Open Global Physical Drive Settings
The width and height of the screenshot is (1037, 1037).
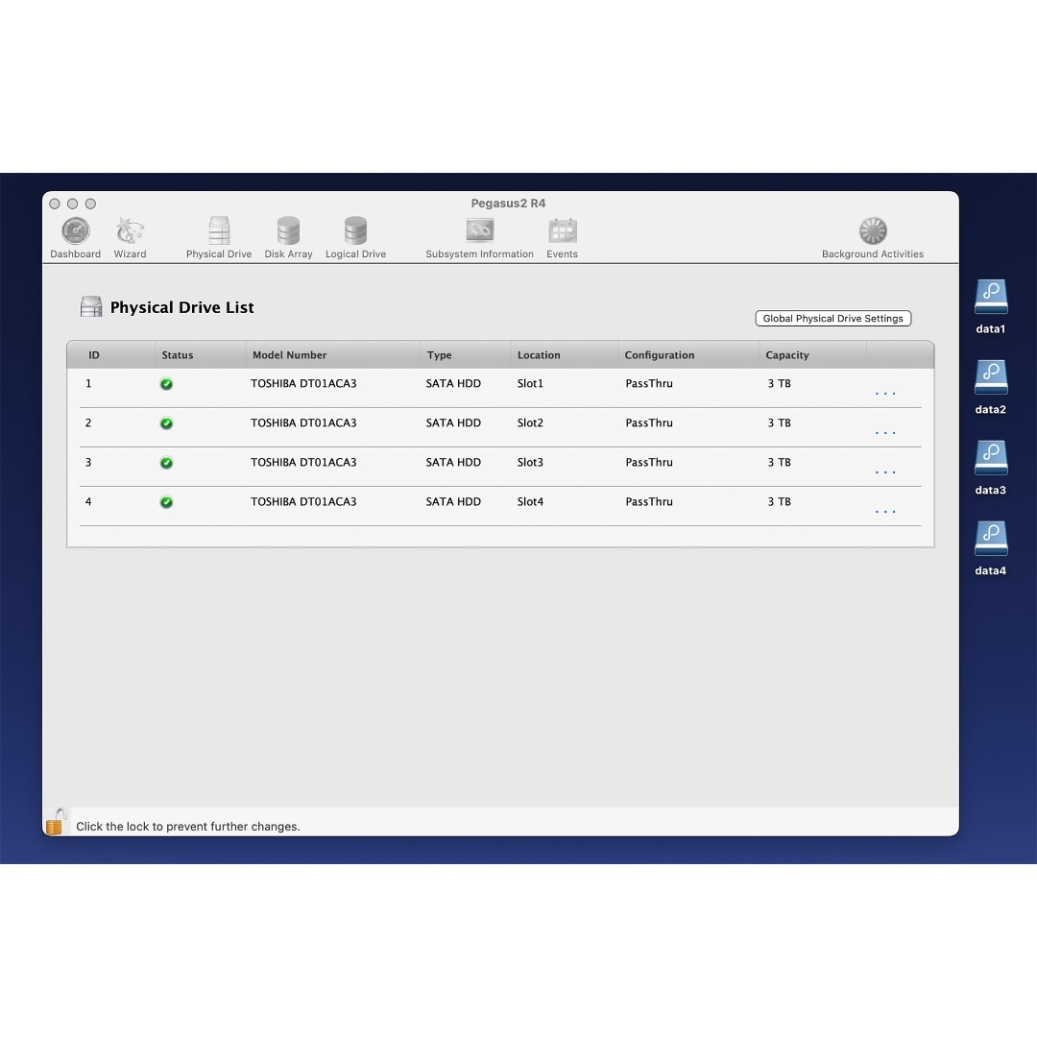[833, 319]
